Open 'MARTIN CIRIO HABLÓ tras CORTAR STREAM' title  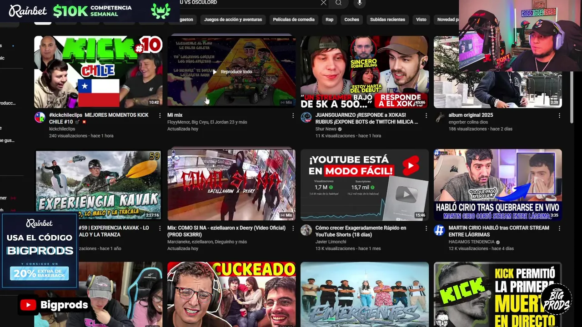pos(499,231)
